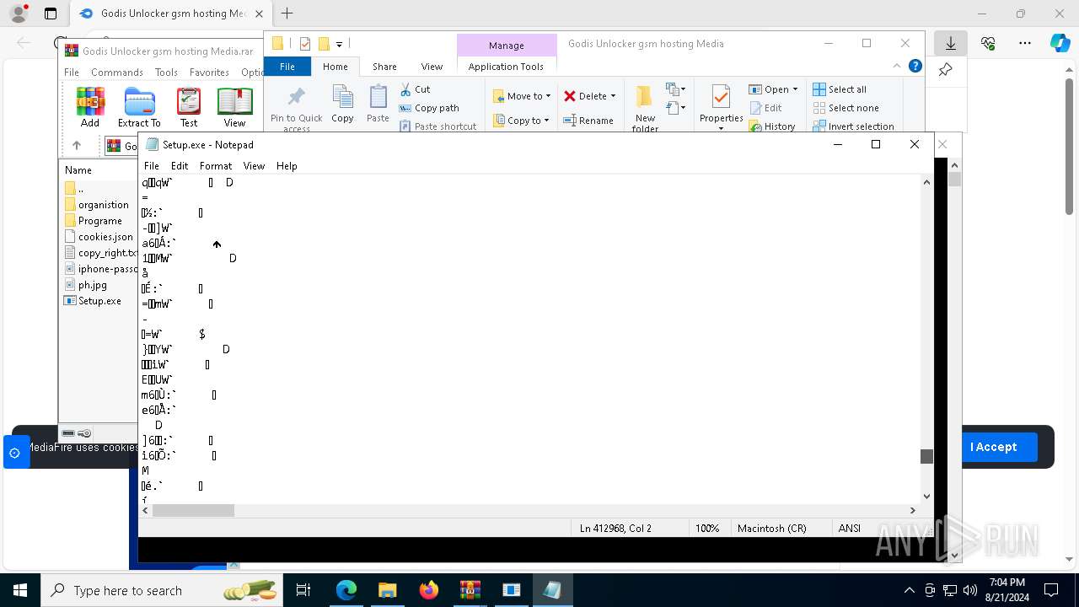Click the WinRAR Extract To icon
Viewport: 1079px width, 607px height.
(139, 107)
